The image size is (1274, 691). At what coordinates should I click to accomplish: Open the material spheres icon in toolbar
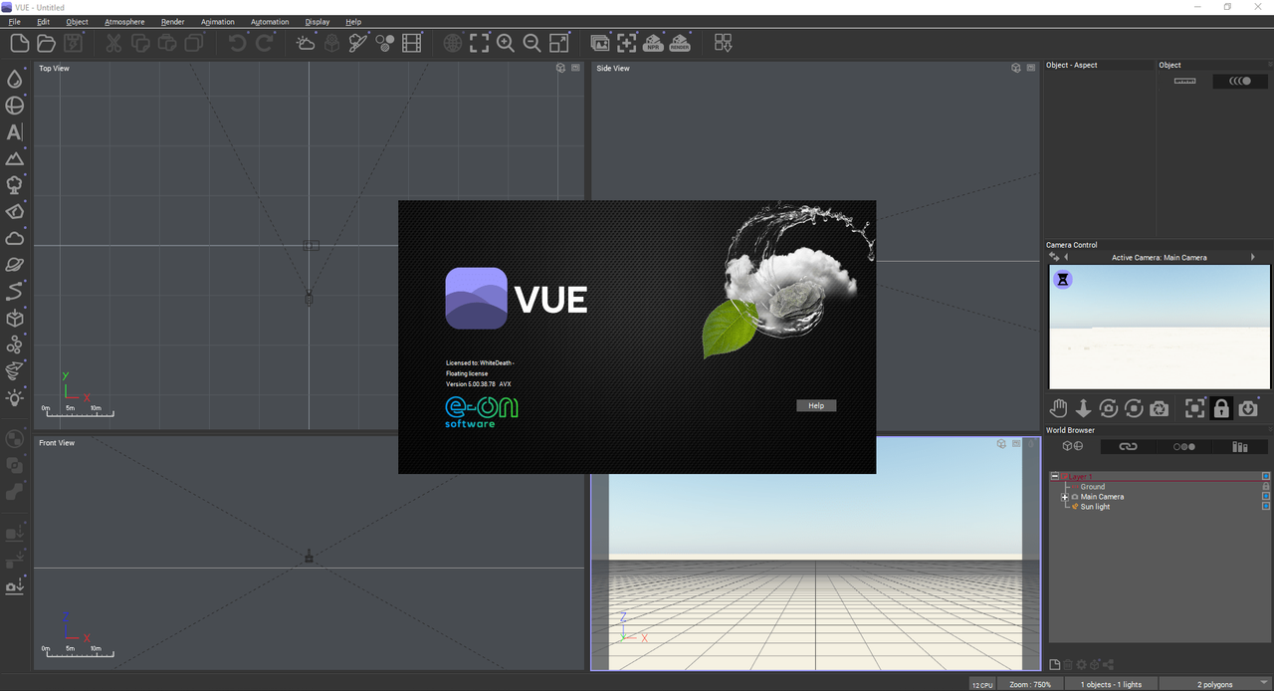(385, 43)
